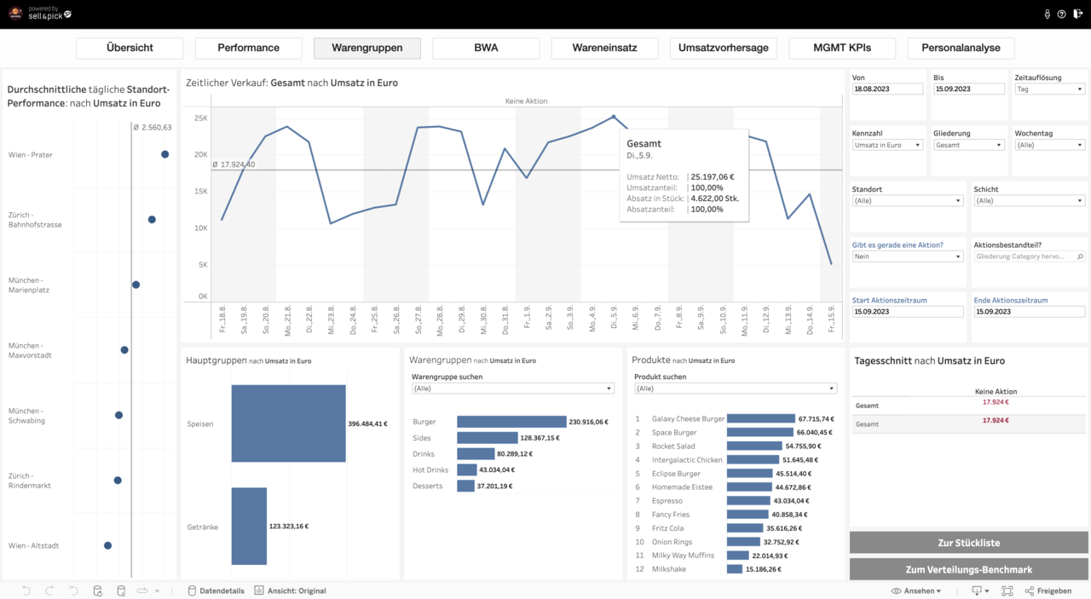The width and height of the screenshot is (1091, 599).
Task: Click the redo arrow icon
Action: [x=49, y=590]
